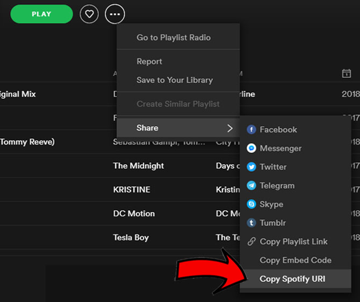Share via the Tumblr label
Viewport: 360px width, 302px height.
273,223
